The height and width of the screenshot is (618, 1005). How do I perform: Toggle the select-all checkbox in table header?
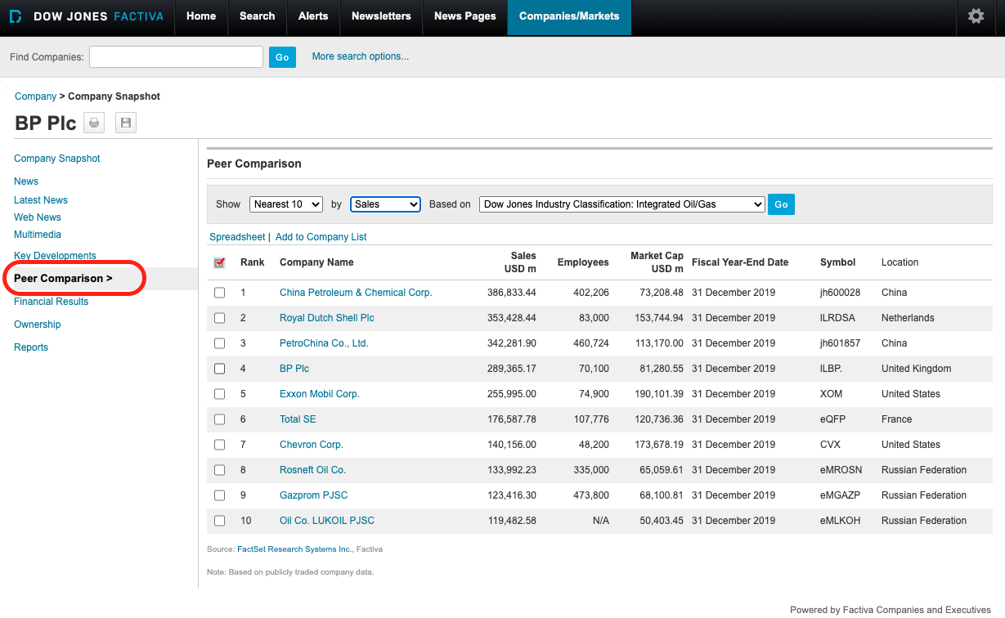[219, 262]
